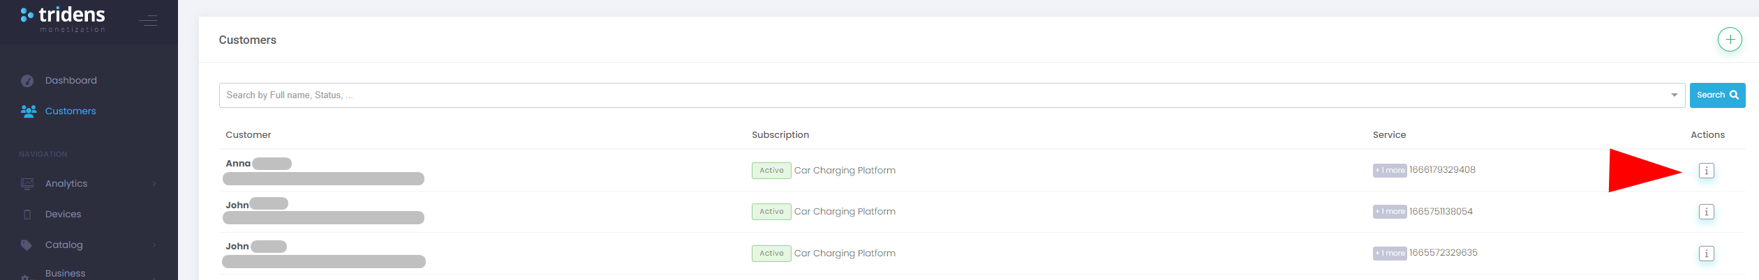Expand the Analytics submenu chevron
Image resolution: width=1759 pixels, height=280 pixels.
point(154,184)
